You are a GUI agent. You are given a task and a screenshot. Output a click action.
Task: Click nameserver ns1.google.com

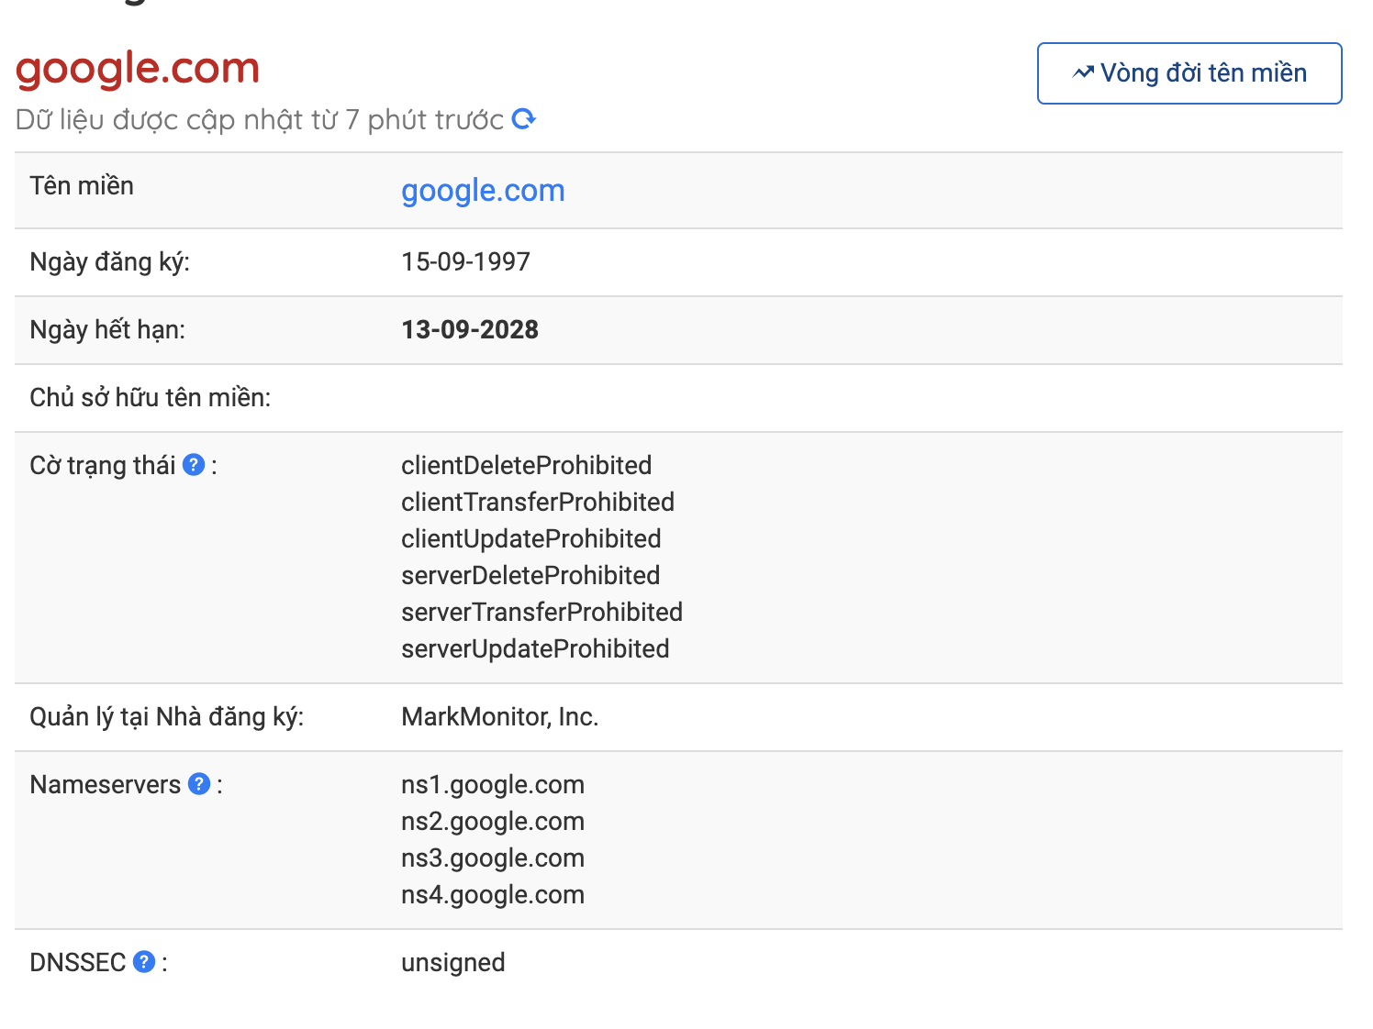pos(493,785)
